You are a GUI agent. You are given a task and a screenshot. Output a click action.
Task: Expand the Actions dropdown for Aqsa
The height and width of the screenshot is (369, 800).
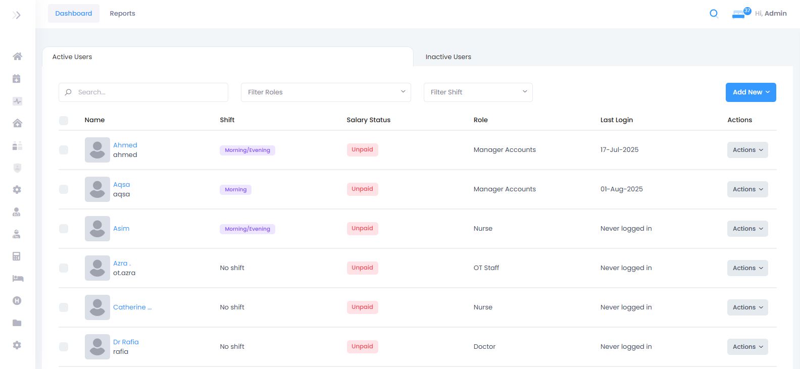[747, 189]
